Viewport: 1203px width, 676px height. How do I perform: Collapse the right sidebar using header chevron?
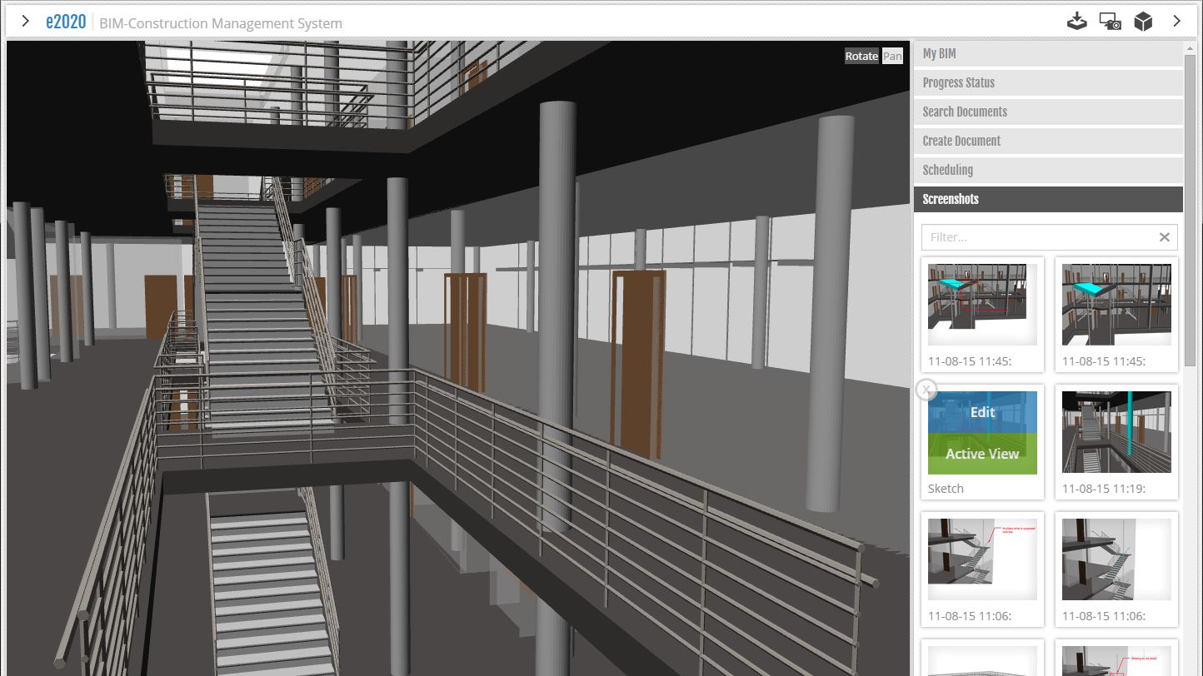coord(1177,21)
